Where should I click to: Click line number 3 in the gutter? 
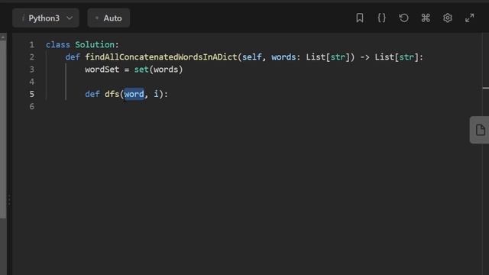[32, 70]
